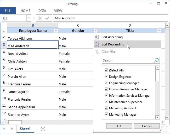Click the add new sheet plus icon
The image size is (170, 134).
[43, 129]
